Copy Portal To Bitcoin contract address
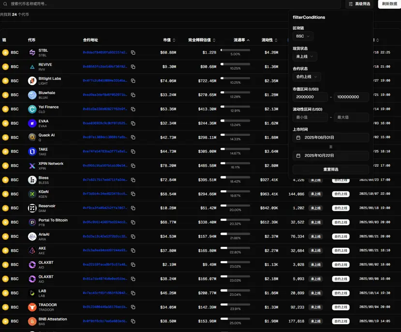 (x=133, y=222)
